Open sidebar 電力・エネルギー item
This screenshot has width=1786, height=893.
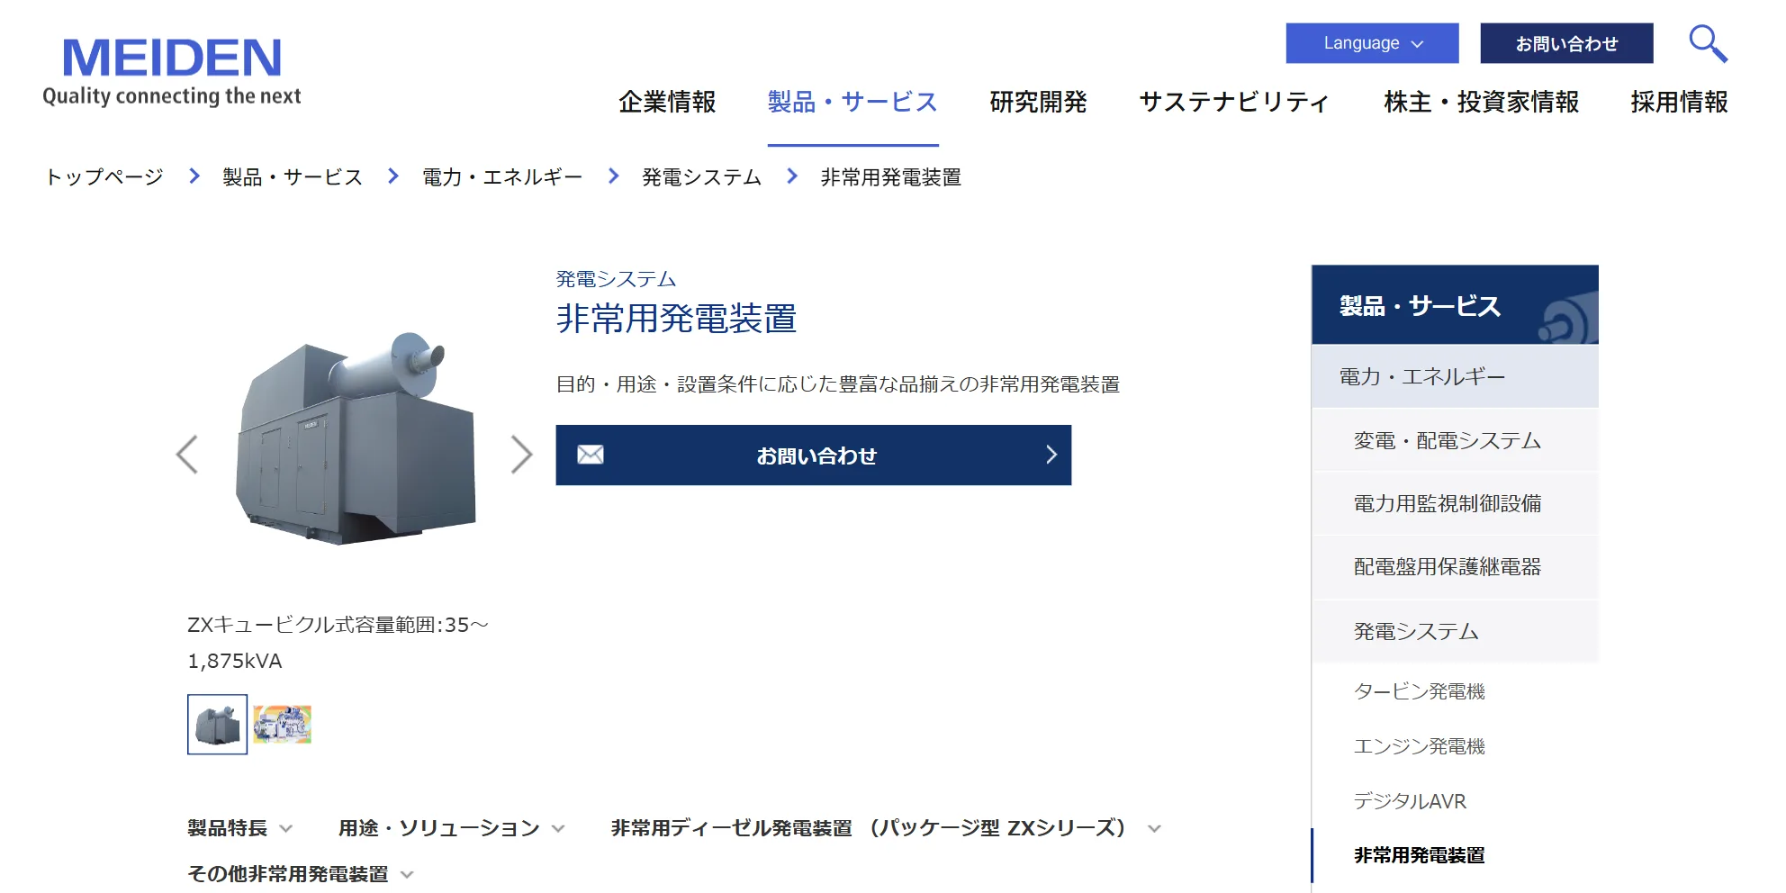1455,376
